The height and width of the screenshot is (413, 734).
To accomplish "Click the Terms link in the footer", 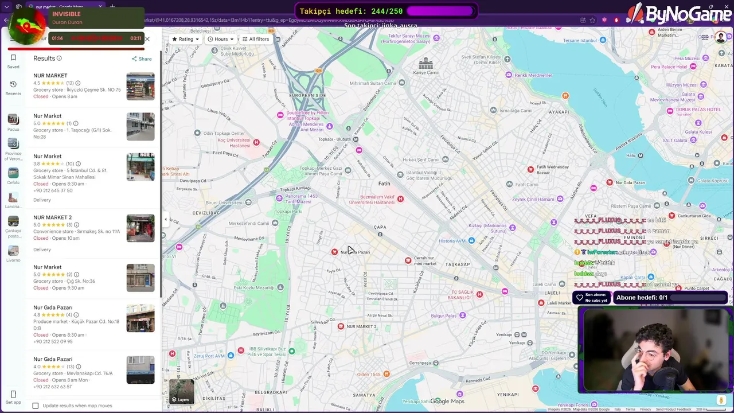I will coord(630,409).
